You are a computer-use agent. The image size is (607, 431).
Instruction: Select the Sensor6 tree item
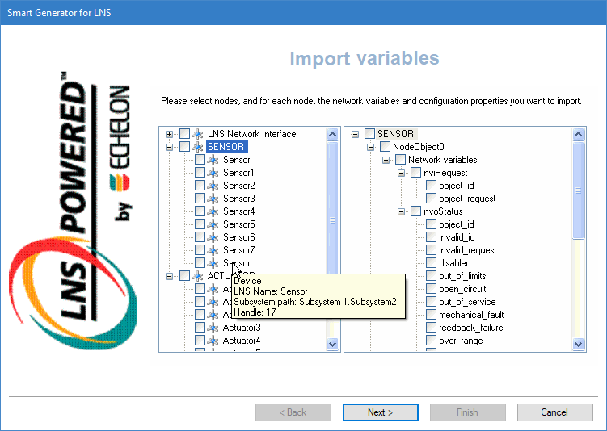pyautogui.click(x=238, y=237)
